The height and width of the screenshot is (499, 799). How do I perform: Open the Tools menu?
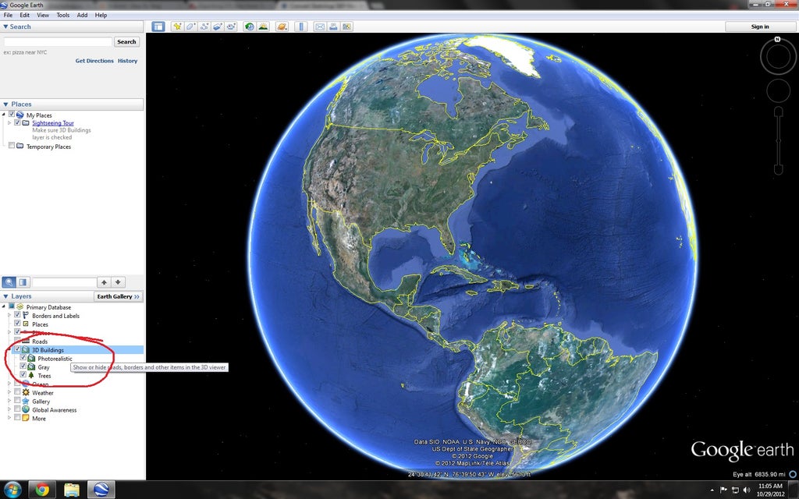62,16
